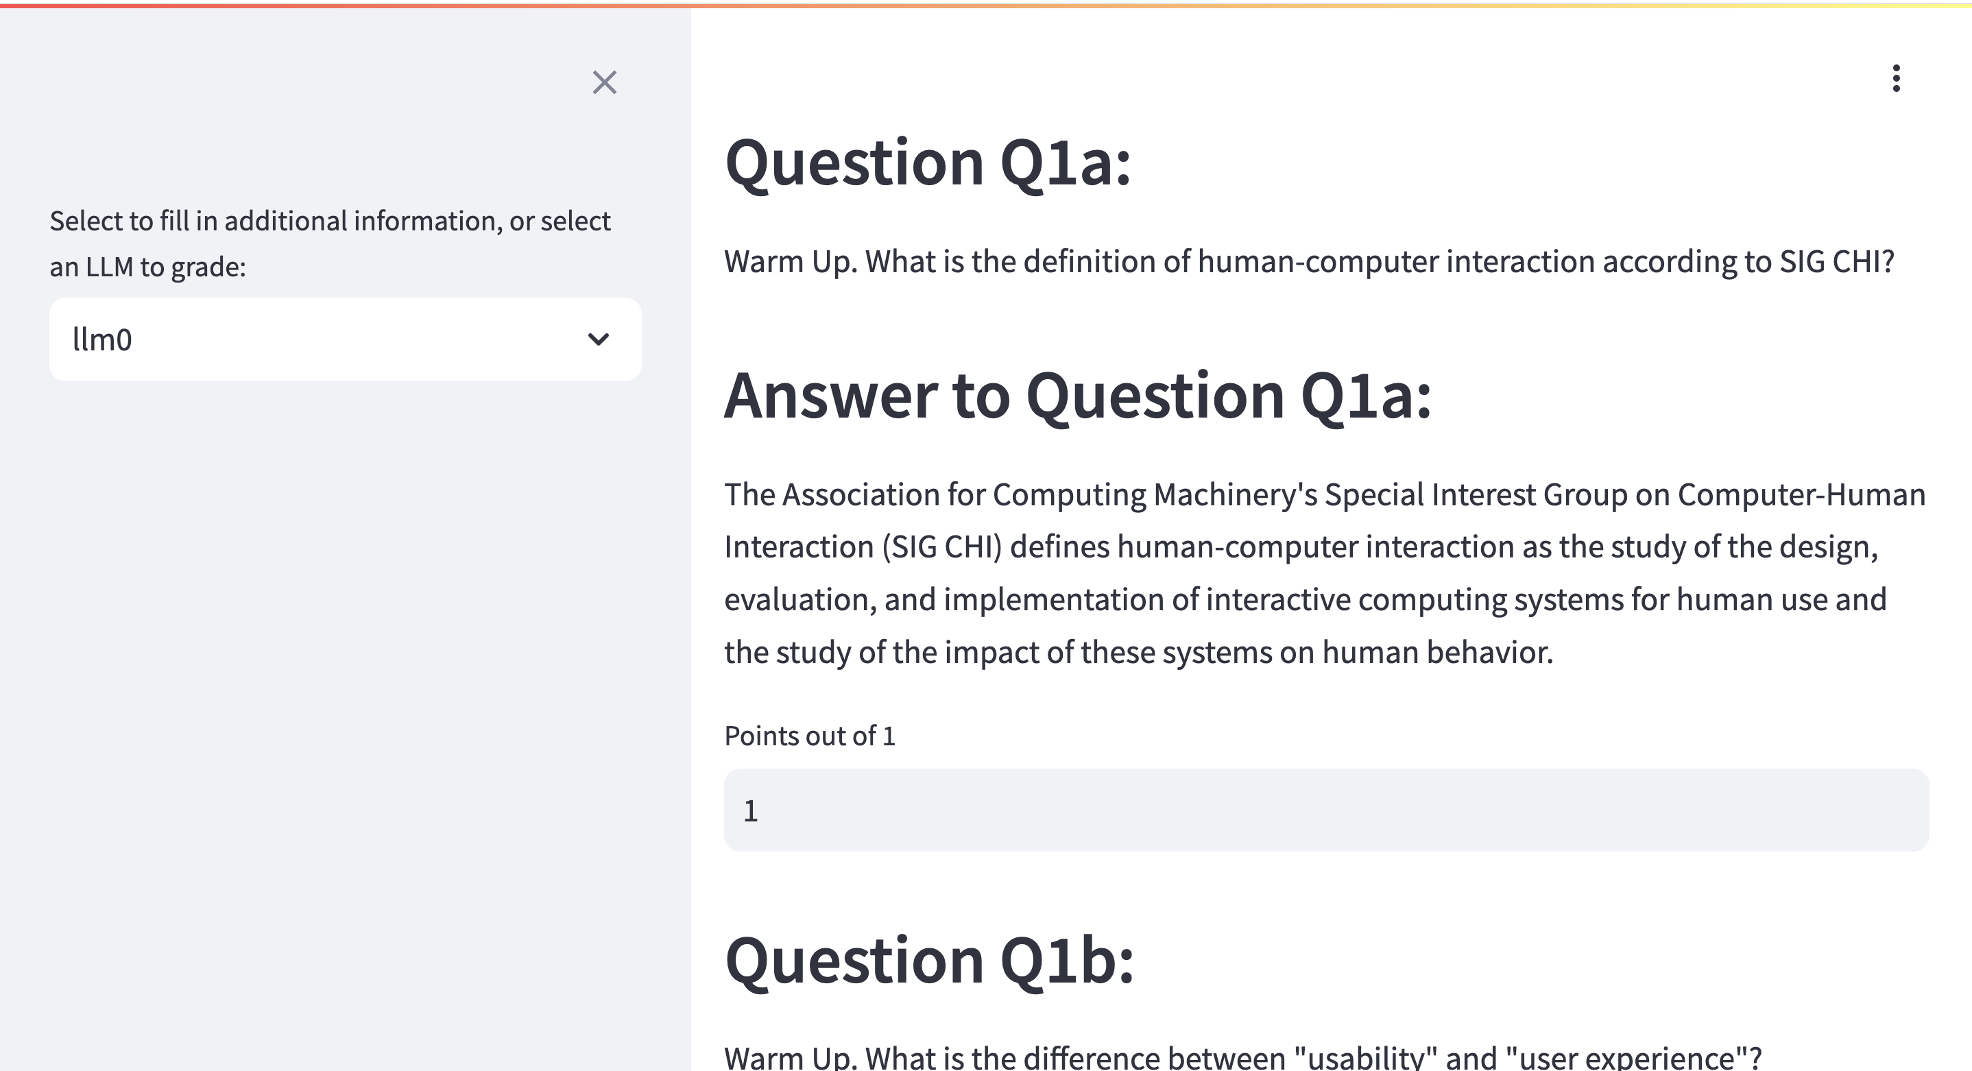Click the dropdown chevron arrow beside llm0
The height and width of the screenshot is (1071, 1972).
tap(598, 339)
